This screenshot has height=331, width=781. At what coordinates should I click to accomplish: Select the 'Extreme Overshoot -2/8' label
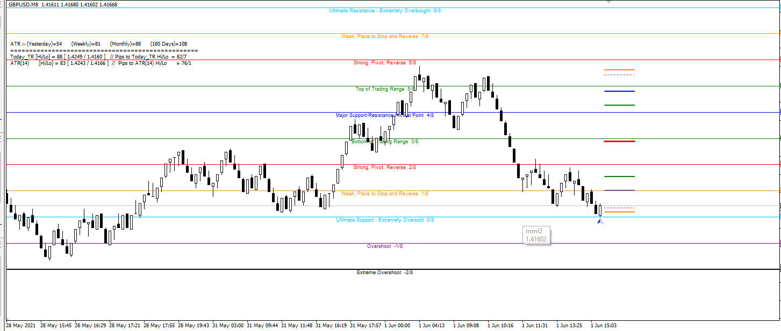tap(385, 273)
